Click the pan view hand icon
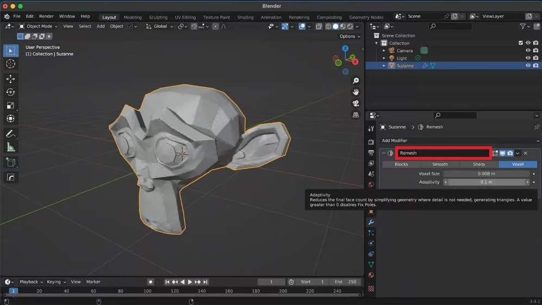Image resolution: width=542 pixels, height=305 pixels. pyautogui.click(x=356, y=92)
